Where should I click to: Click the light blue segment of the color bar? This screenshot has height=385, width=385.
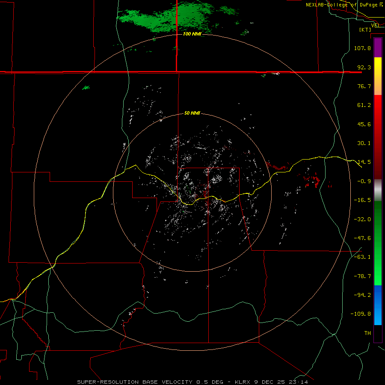(378, 305)
